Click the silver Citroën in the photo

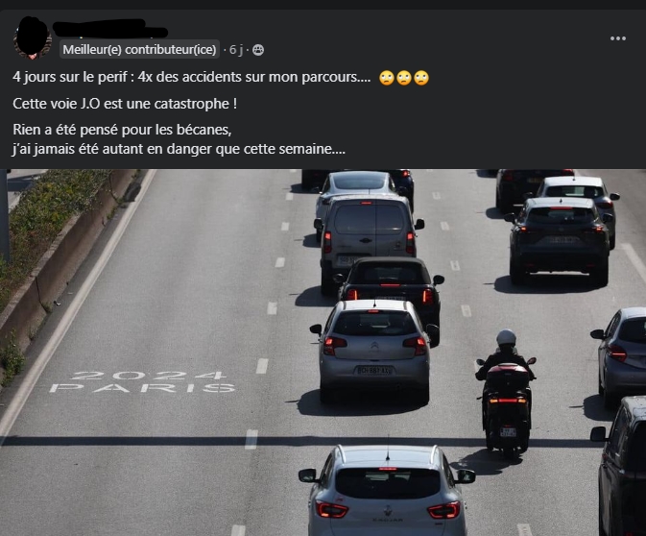[374, 351]
